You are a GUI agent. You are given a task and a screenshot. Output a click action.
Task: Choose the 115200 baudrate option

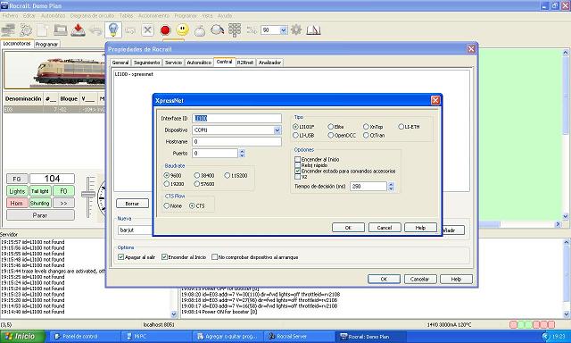(x=228, y=175)
